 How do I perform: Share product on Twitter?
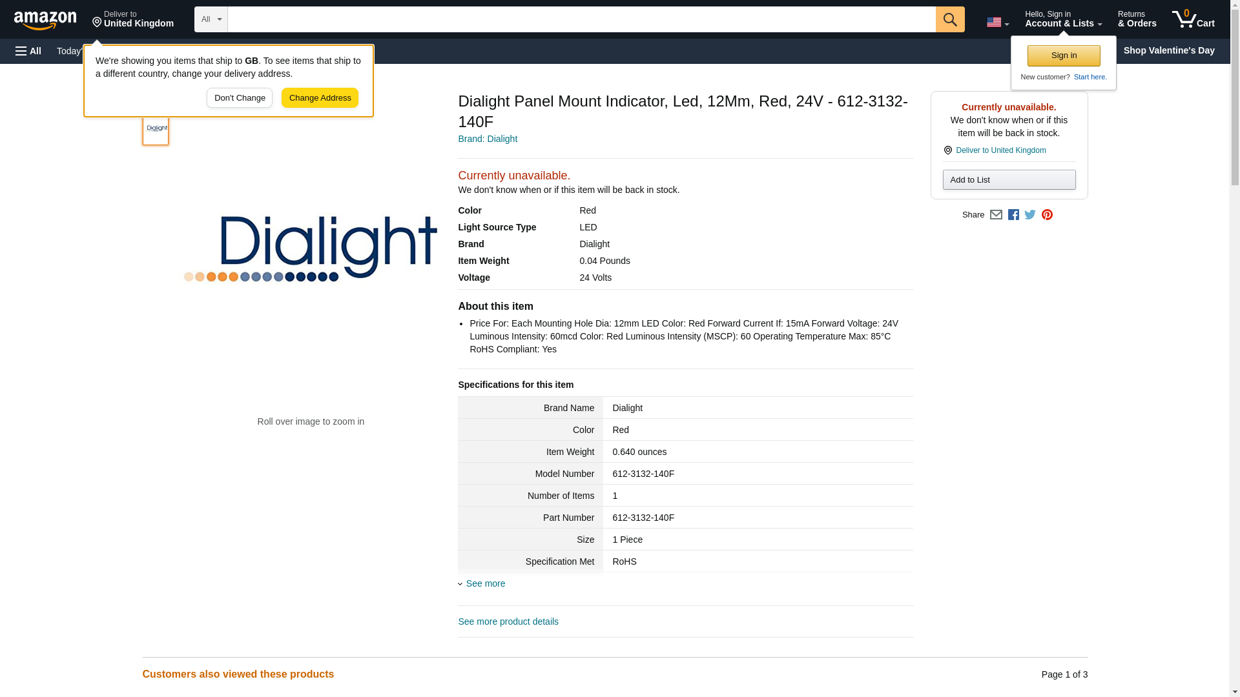coord(1030,215)
